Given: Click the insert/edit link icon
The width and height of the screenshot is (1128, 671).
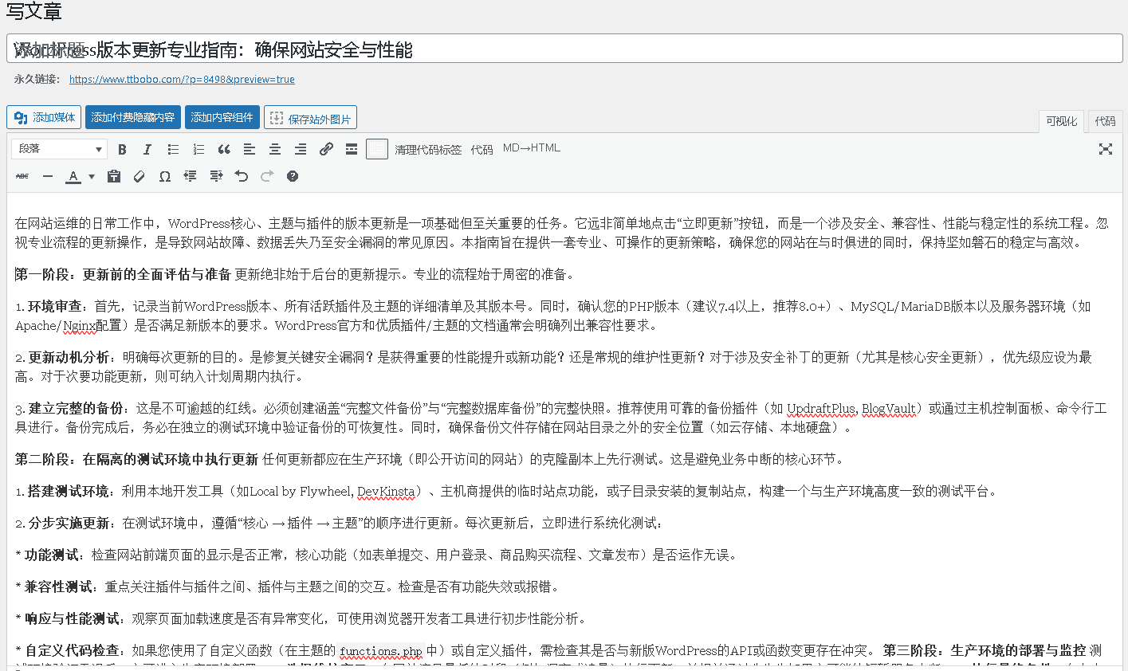Looking at the screenshot, I should [x=326, y=149].
